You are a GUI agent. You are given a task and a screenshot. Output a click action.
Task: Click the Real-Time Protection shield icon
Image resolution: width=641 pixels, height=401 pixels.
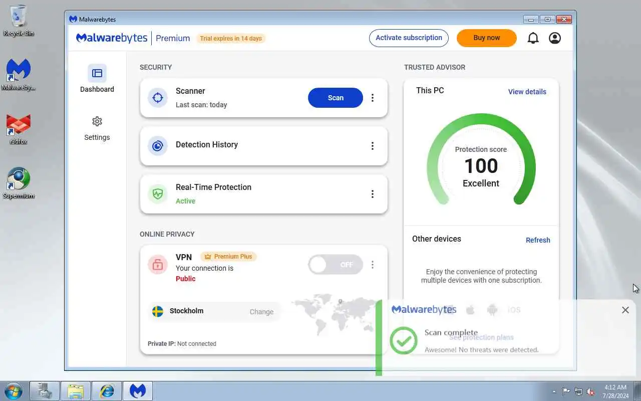click(158, 194)
